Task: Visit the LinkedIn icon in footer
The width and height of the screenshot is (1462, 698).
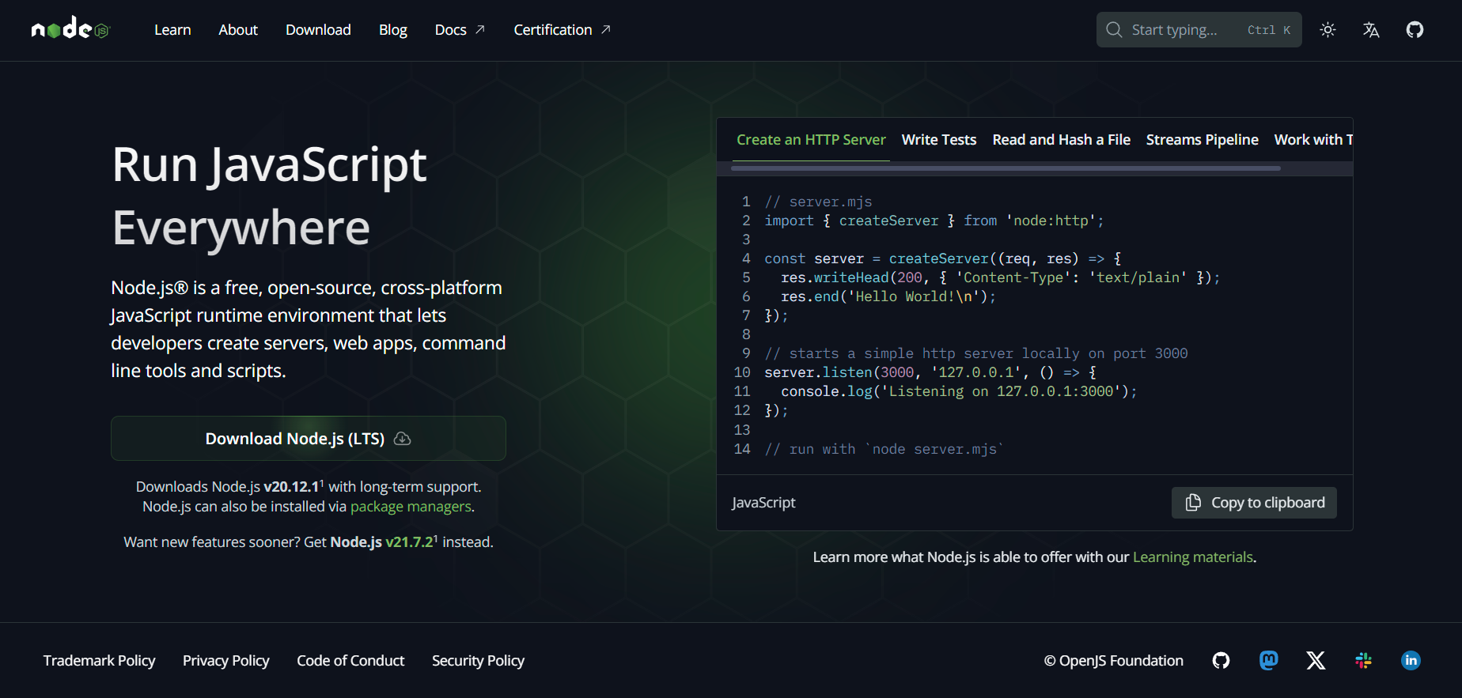Action: pyautogui.click(x=1411, y=661)
